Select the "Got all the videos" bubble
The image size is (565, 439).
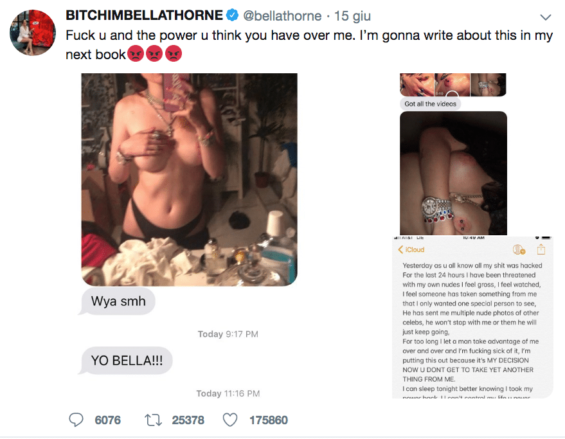[429, 103]
